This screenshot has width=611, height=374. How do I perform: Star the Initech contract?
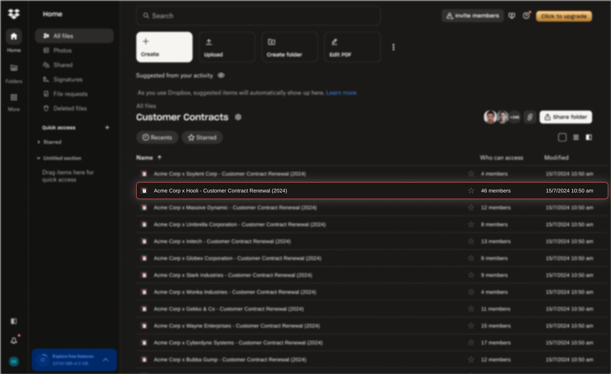[x=471, y=241]
